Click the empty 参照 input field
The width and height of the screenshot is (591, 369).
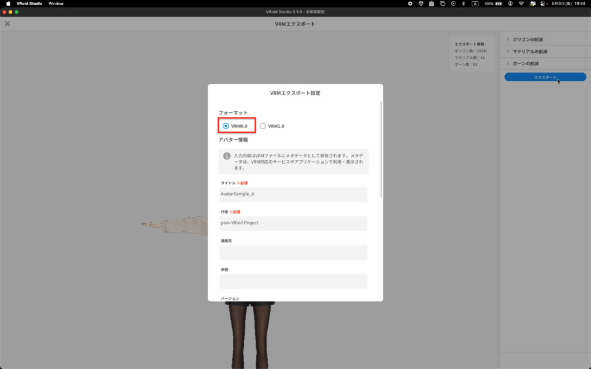point(293,281)
